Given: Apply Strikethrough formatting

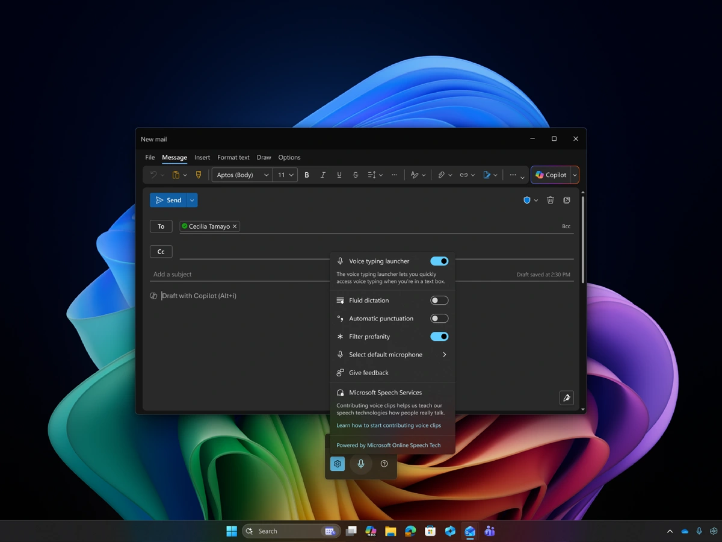Looking at the screenshot, I should coord(356,175).
